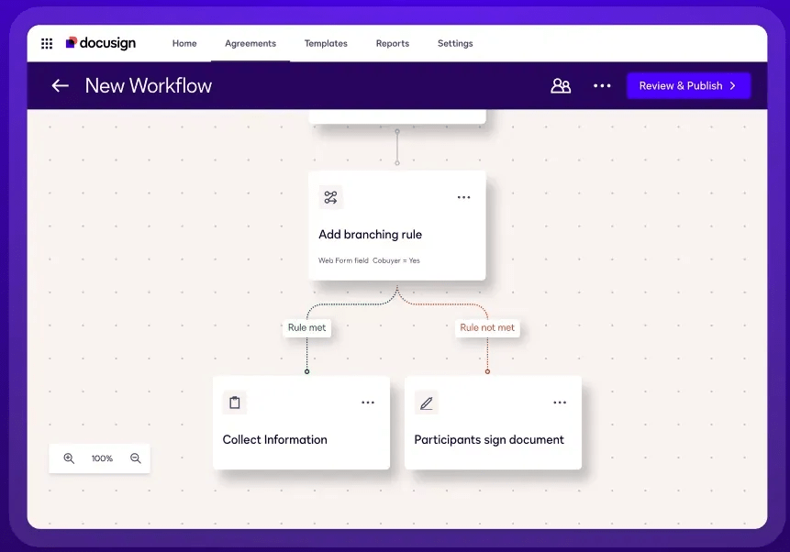Switch to the Templates tab
The width and height of the screenshot is (790, 552).
pos(326,43)
